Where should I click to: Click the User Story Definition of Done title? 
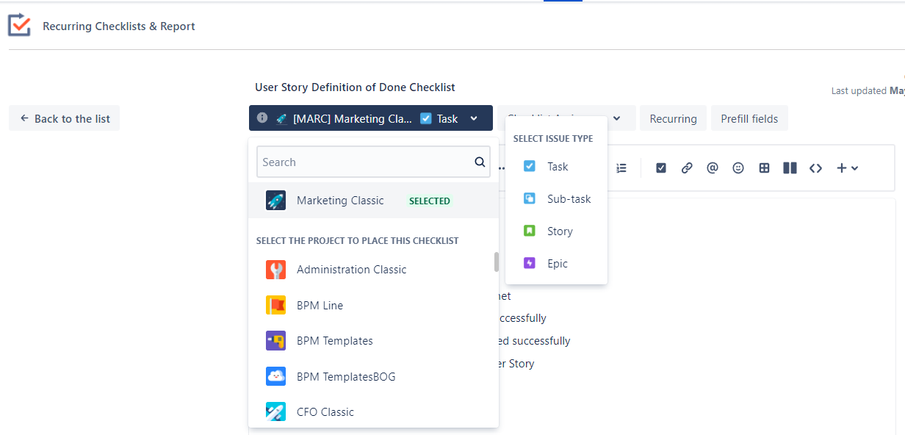tap(355, 87)
